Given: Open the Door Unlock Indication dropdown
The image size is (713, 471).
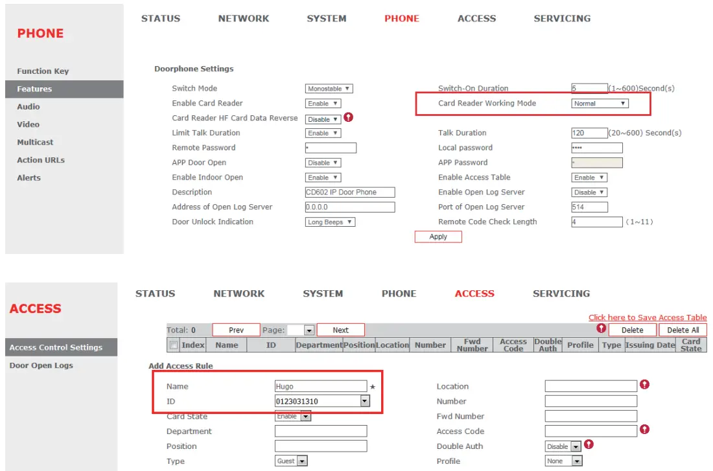Looking at the screenshot, I should click(x=330, y=222).
